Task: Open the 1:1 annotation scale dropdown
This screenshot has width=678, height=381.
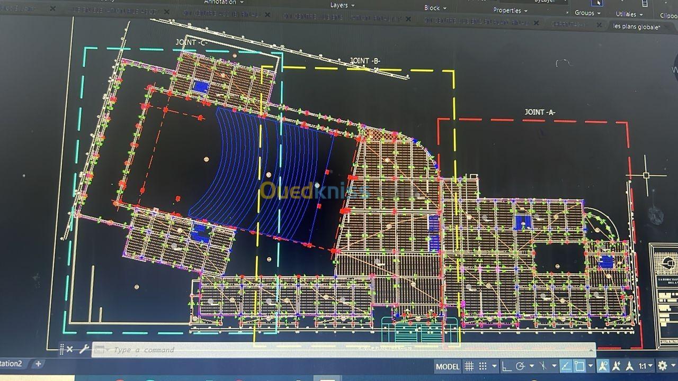Action: coord(645,366)
